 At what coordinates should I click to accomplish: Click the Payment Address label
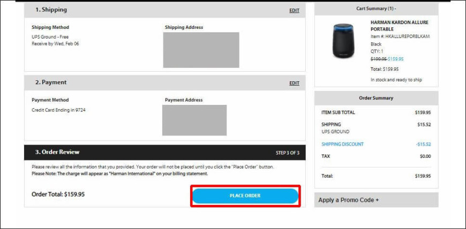184,100
